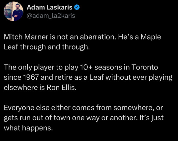Open Adam Laskaris's profile picture
178x141 pixels.
click(14, 11)
